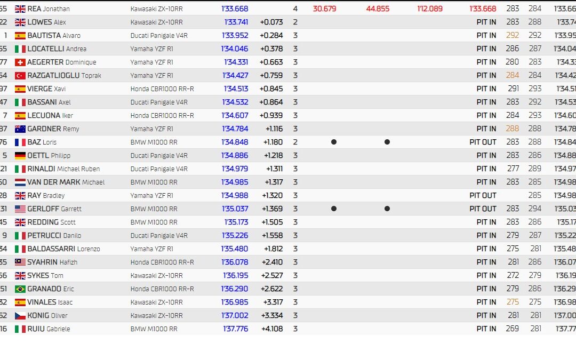Select Honda CBR1000 RR-R in VIERGE row
This screenshot has width=576, height=343.
pyautogui.click(x=162, y=89)
